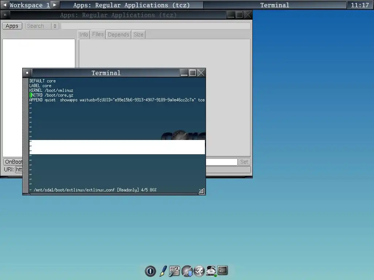Click the Set button in Apps window
This screenshot has height=280, width=374.
pos(244,162)
